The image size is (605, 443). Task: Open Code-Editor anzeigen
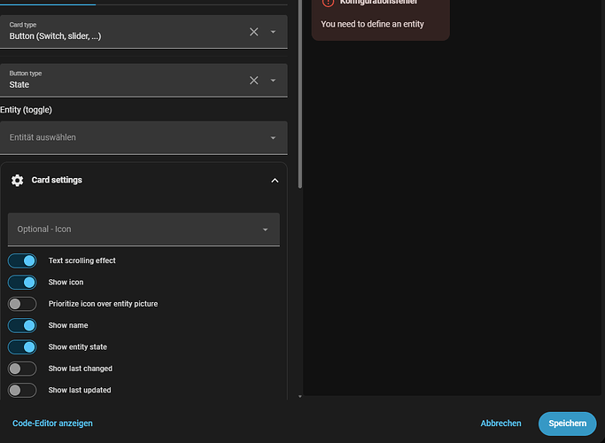coord(52,424)
